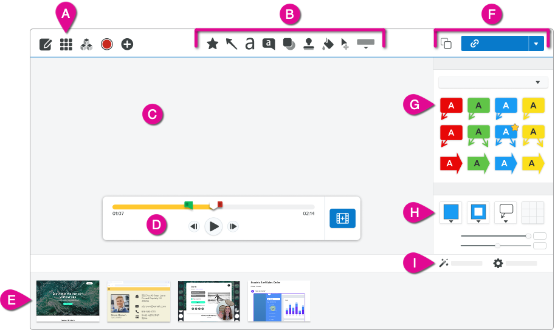Choose the green arrow-shaped callout style
555x330 pixels.
[478, 163]
